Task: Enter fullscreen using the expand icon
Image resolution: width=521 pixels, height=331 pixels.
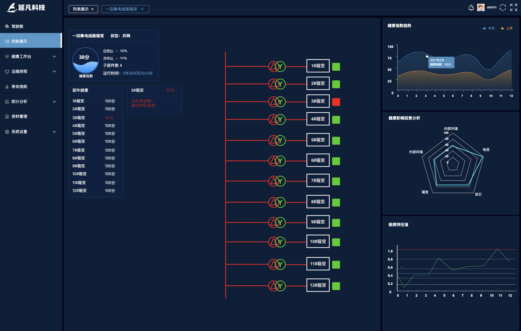Action: pos(513,8)
